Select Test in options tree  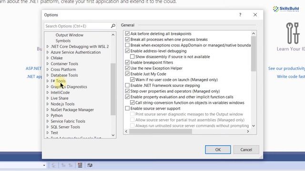point(54,133)
